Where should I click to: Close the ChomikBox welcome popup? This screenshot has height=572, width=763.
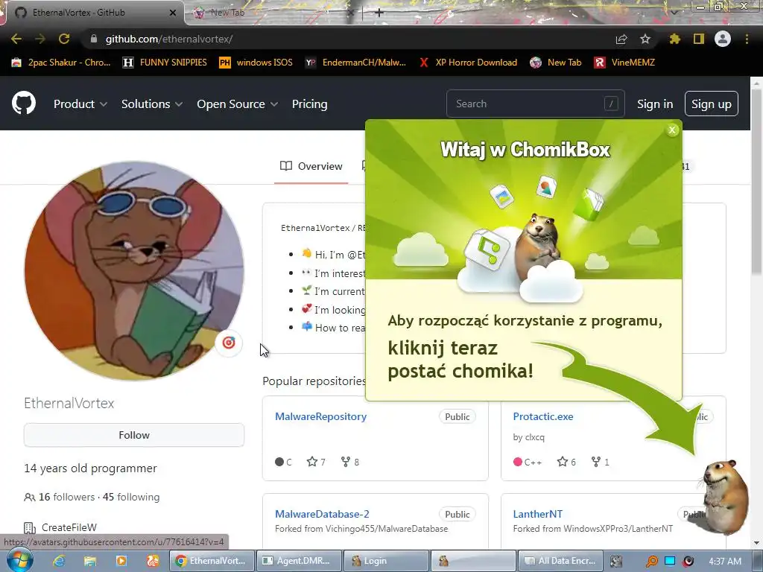[672, 130]
